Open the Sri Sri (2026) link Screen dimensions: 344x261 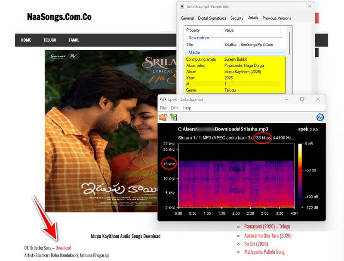coord(256,244)
